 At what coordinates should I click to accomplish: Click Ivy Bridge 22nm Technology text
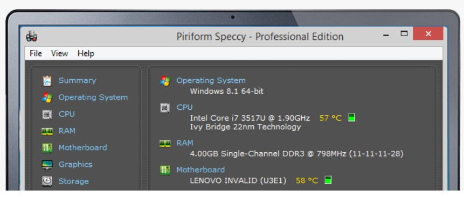point(245,127)
